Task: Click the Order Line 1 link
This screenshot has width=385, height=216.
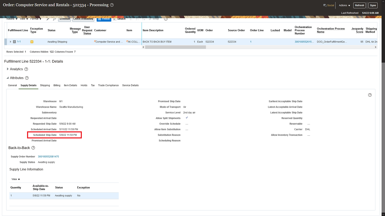Action: click(x=251, y=42)
